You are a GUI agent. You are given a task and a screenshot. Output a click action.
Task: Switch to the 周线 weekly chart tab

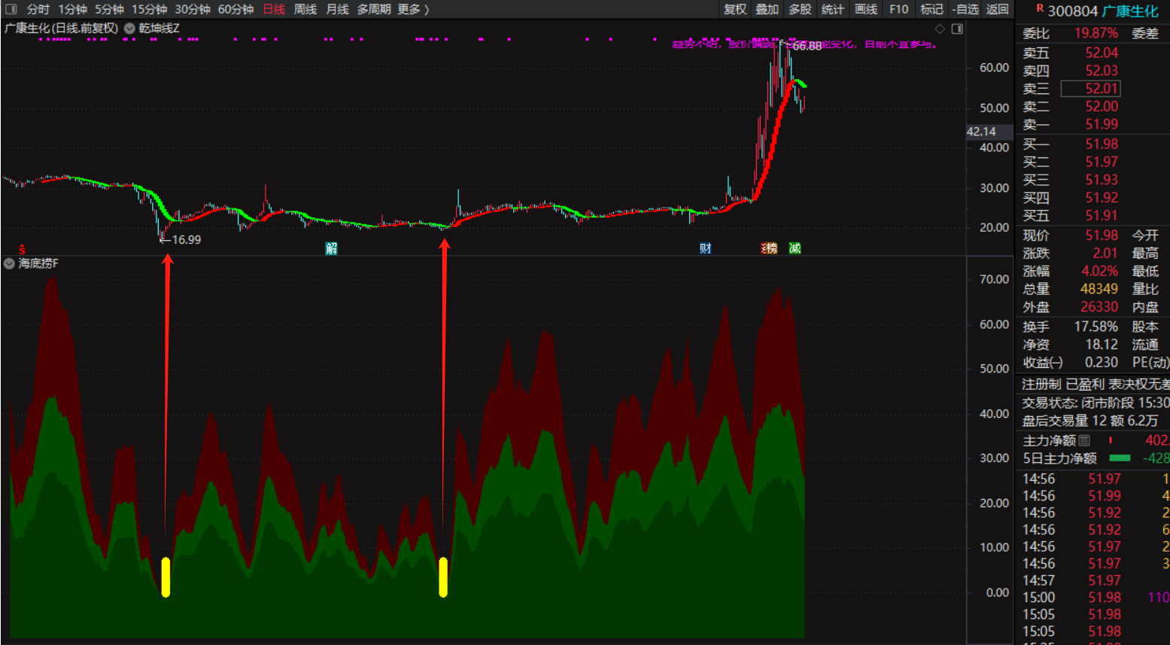[305, 9]
